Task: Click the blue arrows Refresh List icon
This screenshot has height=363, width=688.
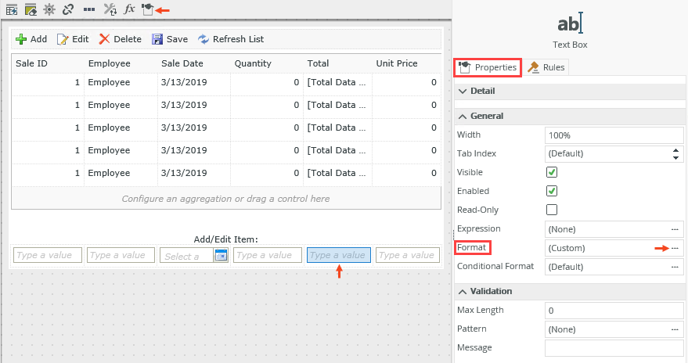Action: click(x=204, y=39)
